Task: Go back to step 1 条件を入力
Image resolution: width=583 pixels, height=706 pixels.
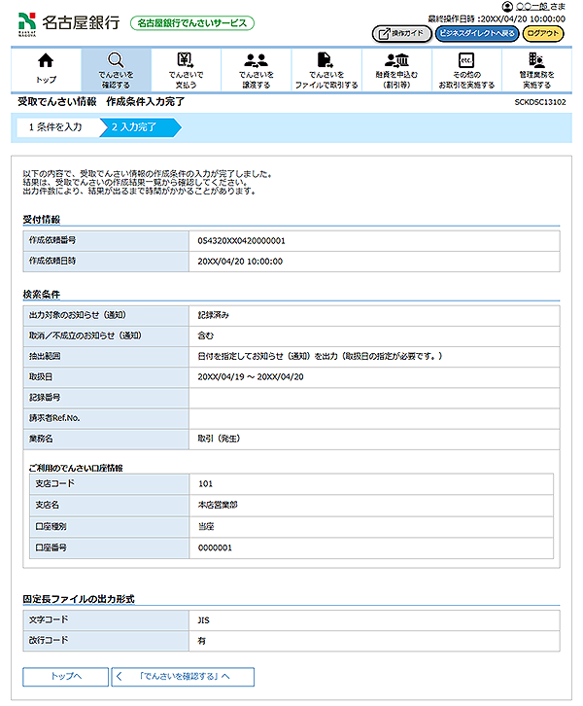Action: pyautogui.click(x=54, y=126)
